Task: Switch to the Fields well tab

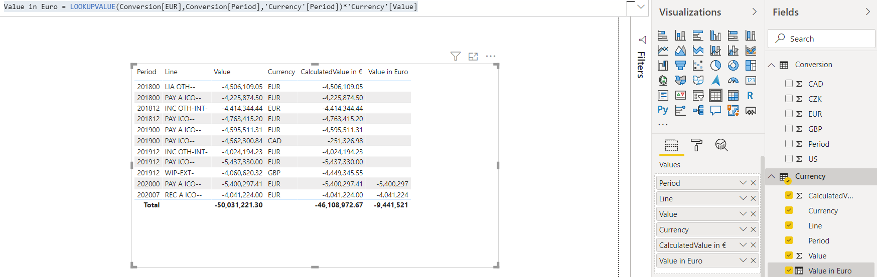Action: [x=671, y=145]
